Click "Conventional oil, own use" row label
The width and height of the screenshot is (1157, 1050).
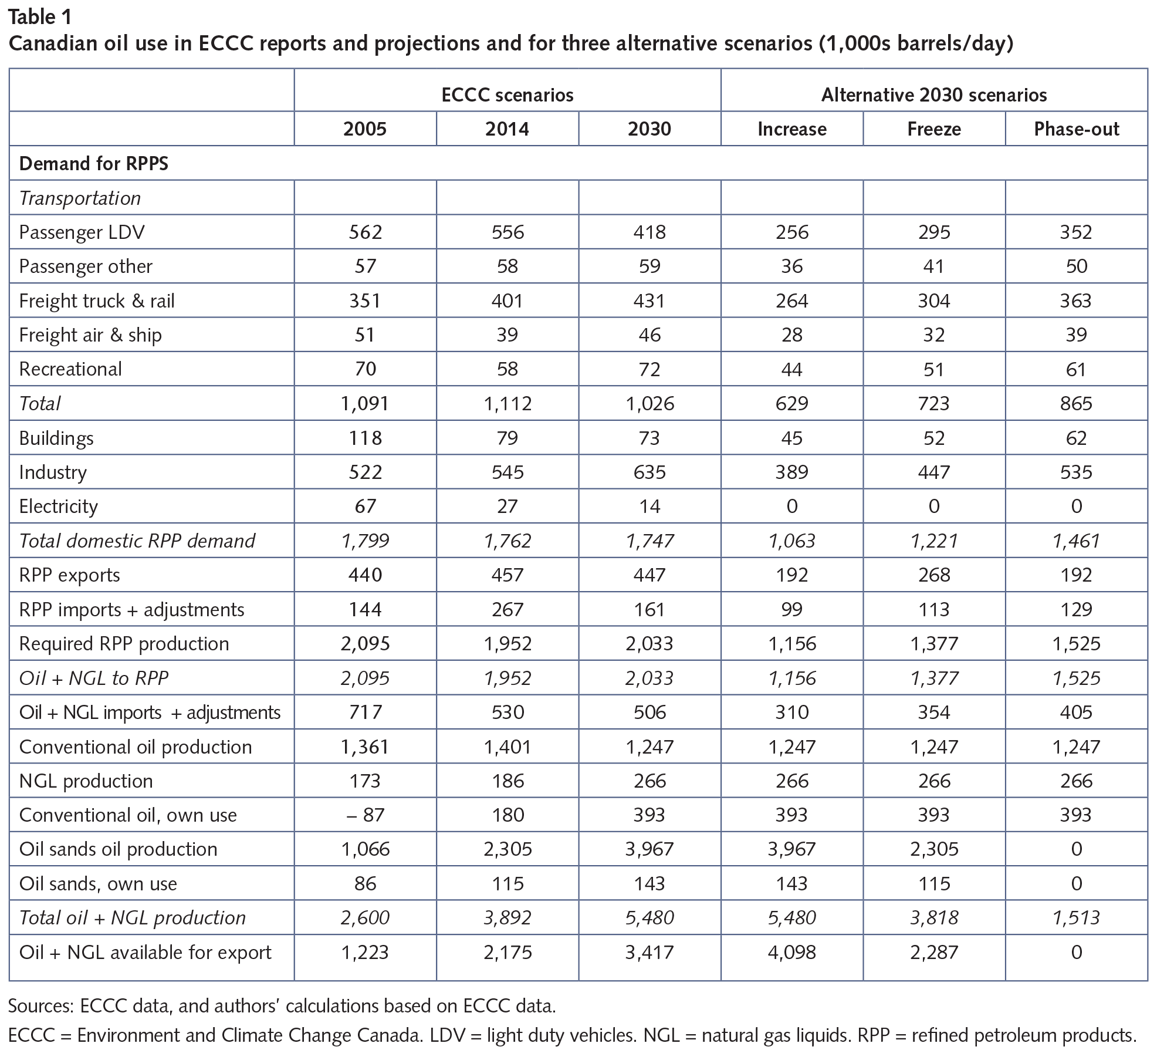click(128, 815)
